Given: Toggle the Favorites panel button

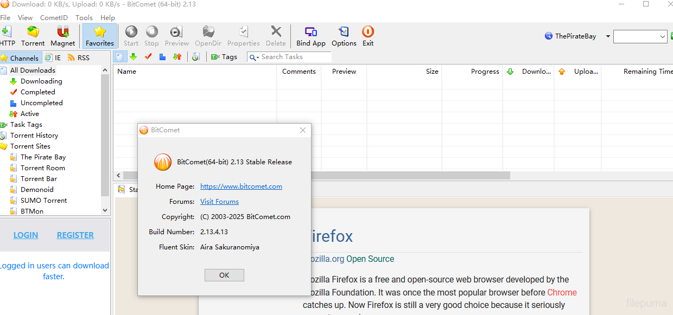Looking at the screenshot, I should coord(100,36).
